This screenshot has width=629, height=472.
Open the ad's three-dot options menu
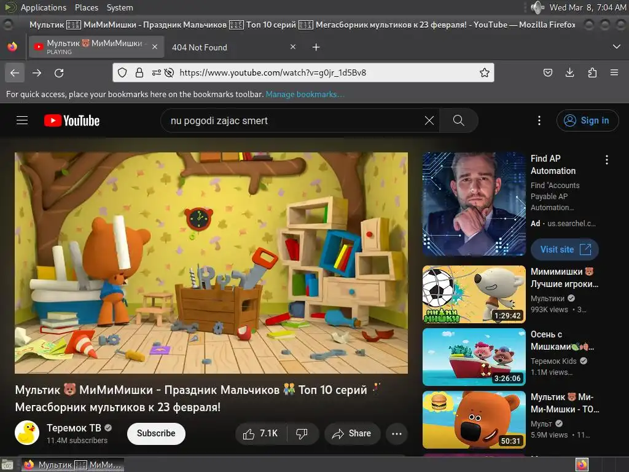(x=606, y=160)
